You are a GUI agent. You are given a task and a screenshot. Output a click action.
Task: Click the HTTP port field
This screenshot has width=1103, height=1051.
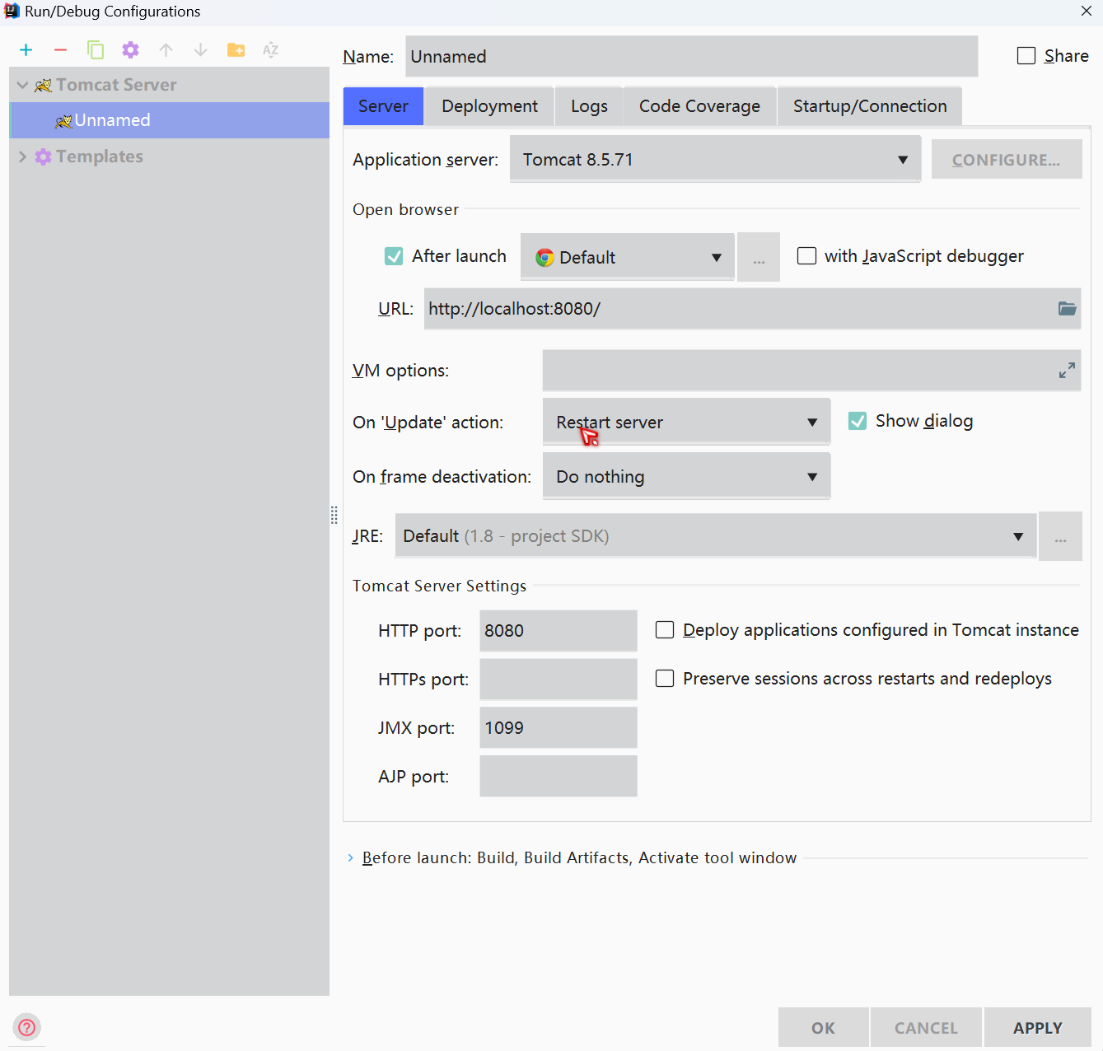[x=559, y=631]
